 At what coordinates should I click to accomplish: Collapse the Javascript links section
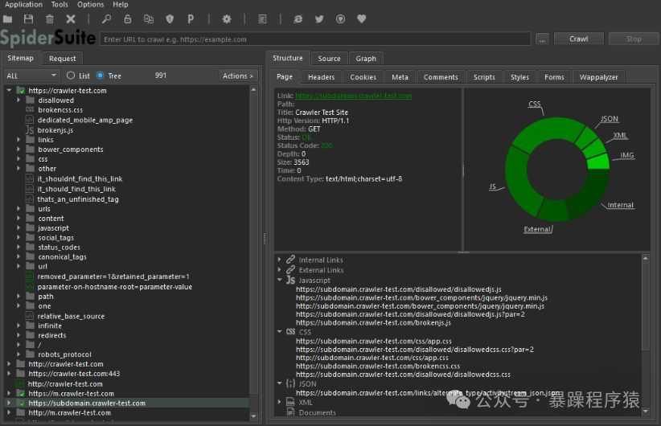(x=280, y=280)
